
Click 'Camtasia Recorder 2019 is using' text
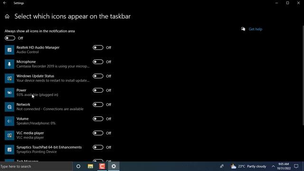(53, 66)
